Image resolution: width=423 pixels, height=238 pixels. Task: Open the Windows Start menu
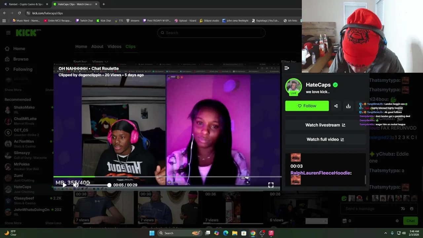pos(152,233)
